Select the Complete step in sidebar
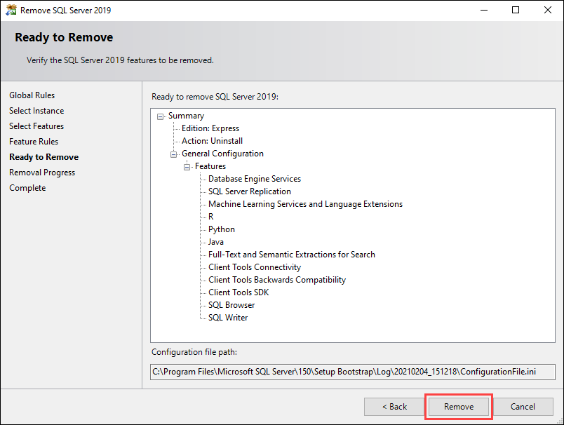564x425 pixels. (27, 188)
